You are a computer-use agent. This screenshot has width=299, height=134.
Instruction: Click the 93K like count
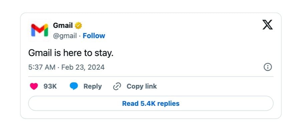click(x=50, y=87)
